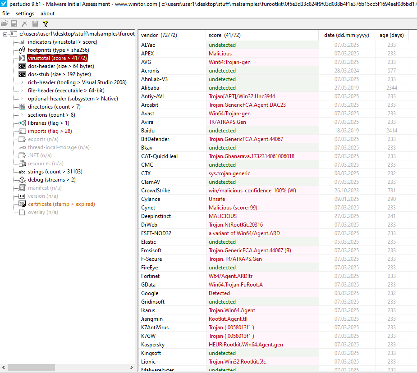Click the strings abc icon
The height and width of the screenshot is (373, 417).
coord(22,172)
